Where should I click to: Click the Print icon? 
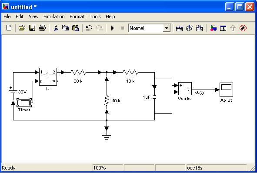42,28
